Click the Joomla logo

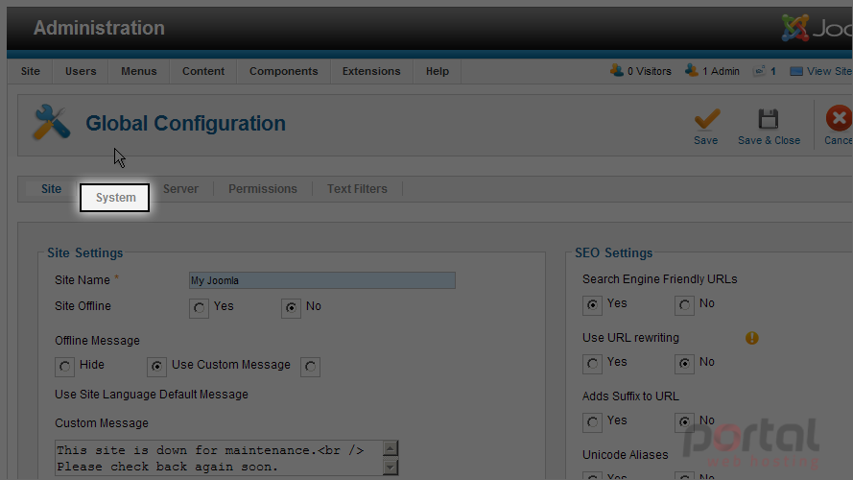point(817,28)
